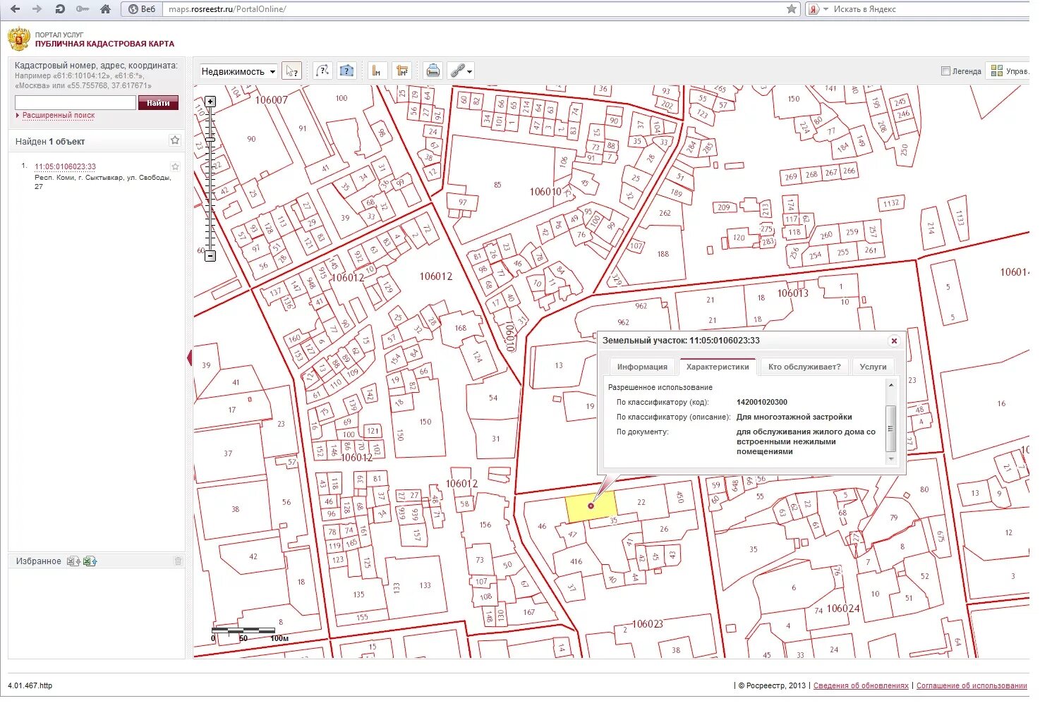This screenshot has height=708, width=1040.
Task: Click the cadastral number search field
Action: (x=75, y=103)
